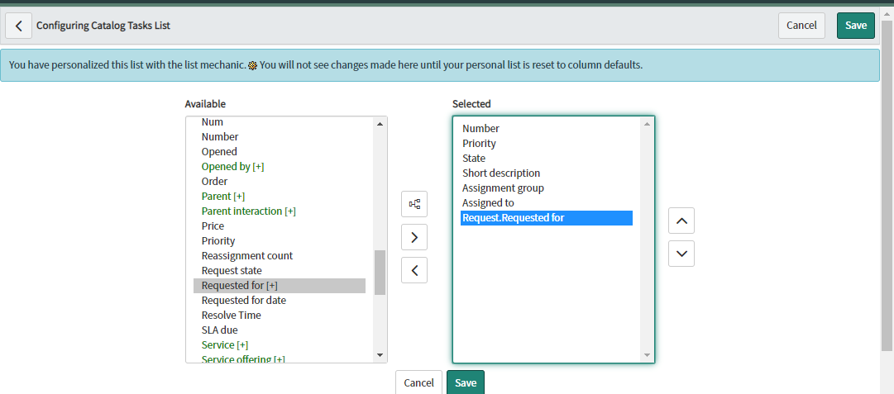Click Available list scrollbar down arrow
894x394 pixels.
pyautogui.click(x=380, y=356)
